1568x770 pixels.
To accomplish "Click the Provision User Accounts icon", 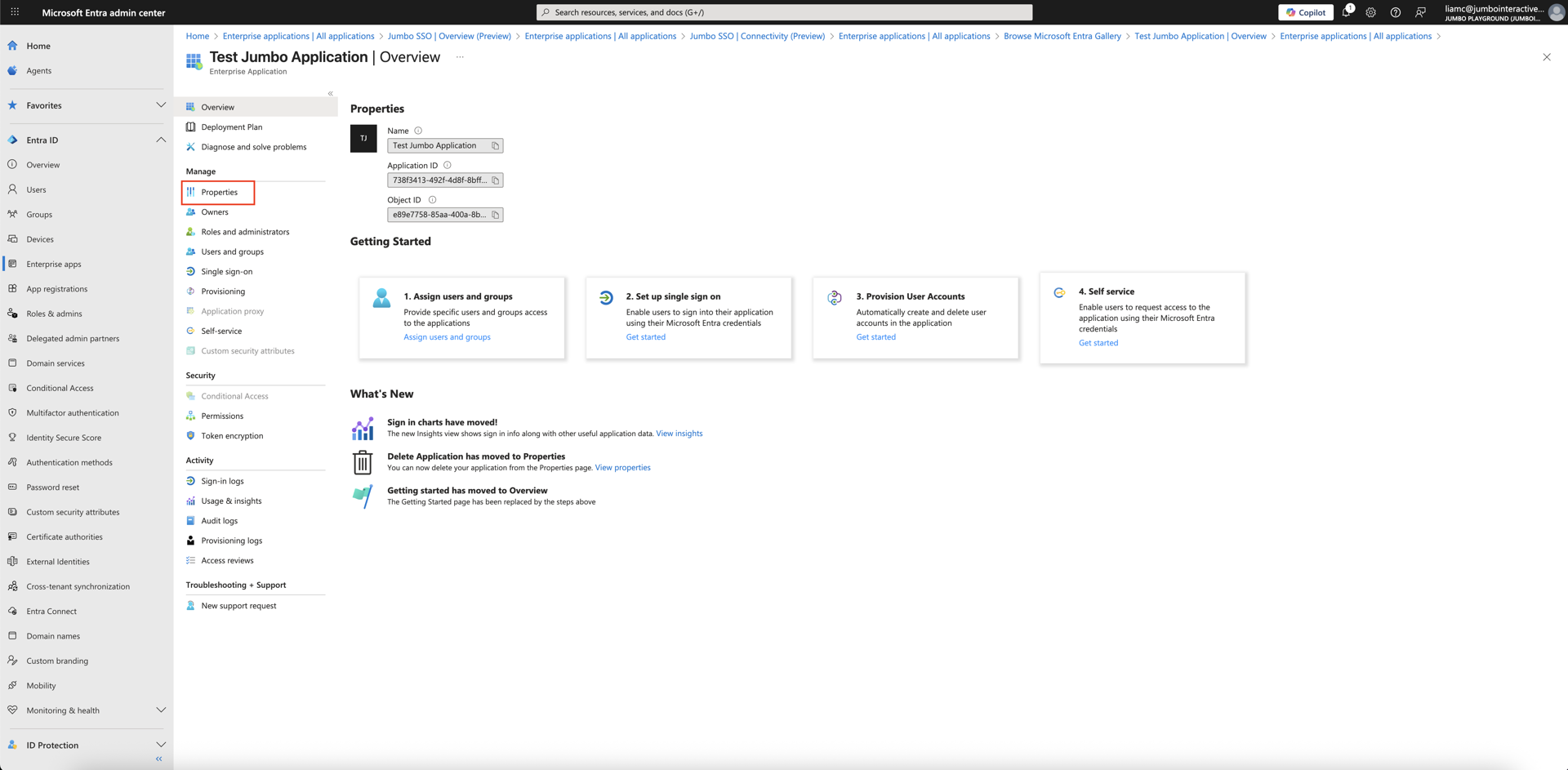I will pos(835,297).
